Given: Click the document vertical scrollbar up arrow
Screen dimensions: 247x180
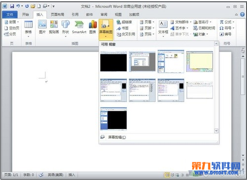Looking at the screenshot, I should tap(243, 56).
